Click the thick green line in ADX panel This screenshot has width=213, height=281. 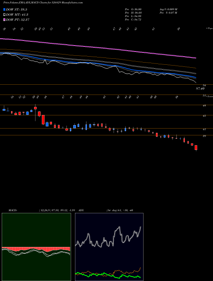coord(108,275)
